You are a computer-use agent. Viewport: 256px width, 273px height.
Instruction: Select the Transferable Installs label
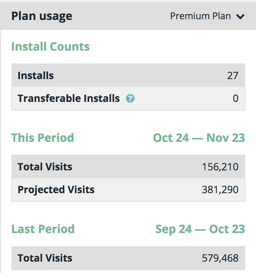(x=68, y=98)
